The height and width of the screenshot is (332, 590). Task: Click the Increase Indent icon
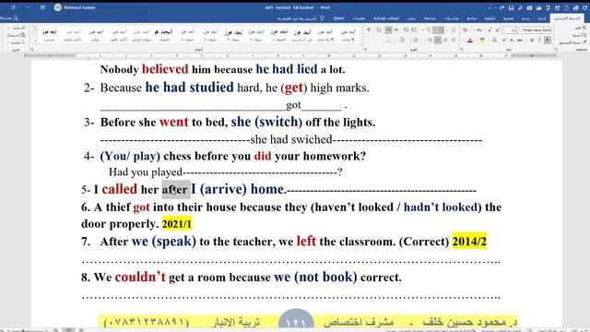click(x=406, y=30)
